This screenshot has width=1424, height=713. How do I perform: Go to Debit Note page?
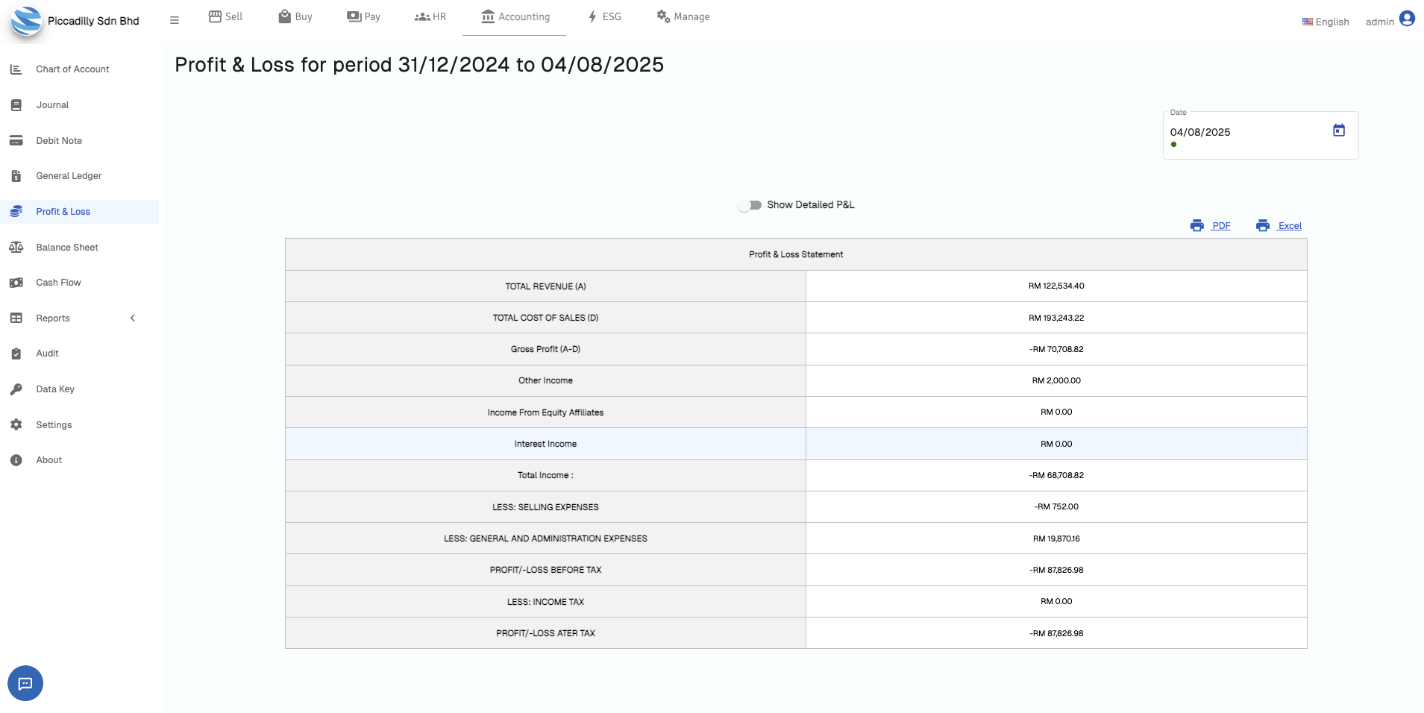(x=59, y=140)
